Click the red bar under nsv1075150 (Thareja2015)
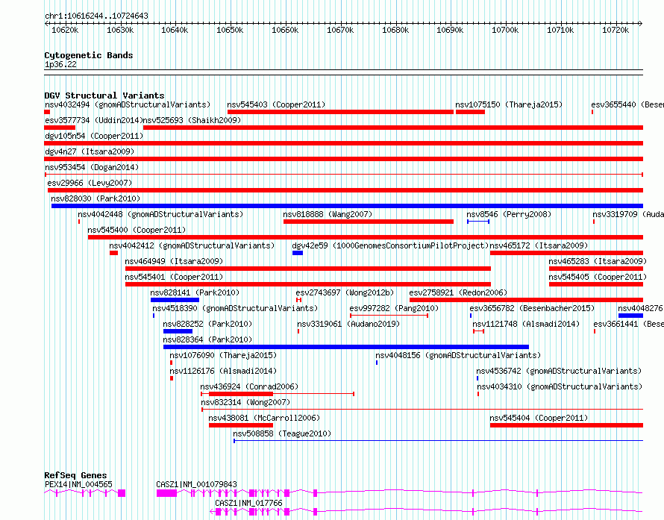The width and height of the screenshot is (664, 520). tap(470, 112)
